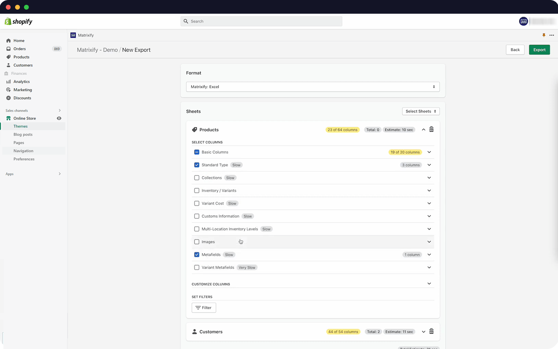This screenshot has height=349, width=558.
Task: Click the Customers person icon in sidebar
Action: 9,65
